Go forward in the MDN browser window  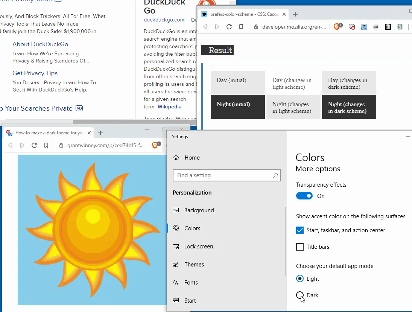pyautogui.click(x=217, y=27)
